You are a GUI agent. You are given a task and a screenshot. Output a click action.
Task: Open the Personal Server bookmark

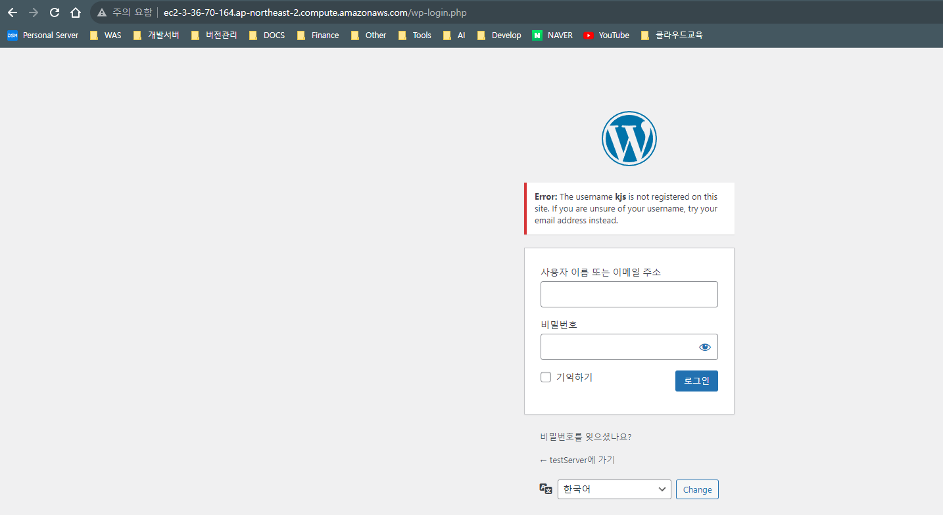click(43, 35)
